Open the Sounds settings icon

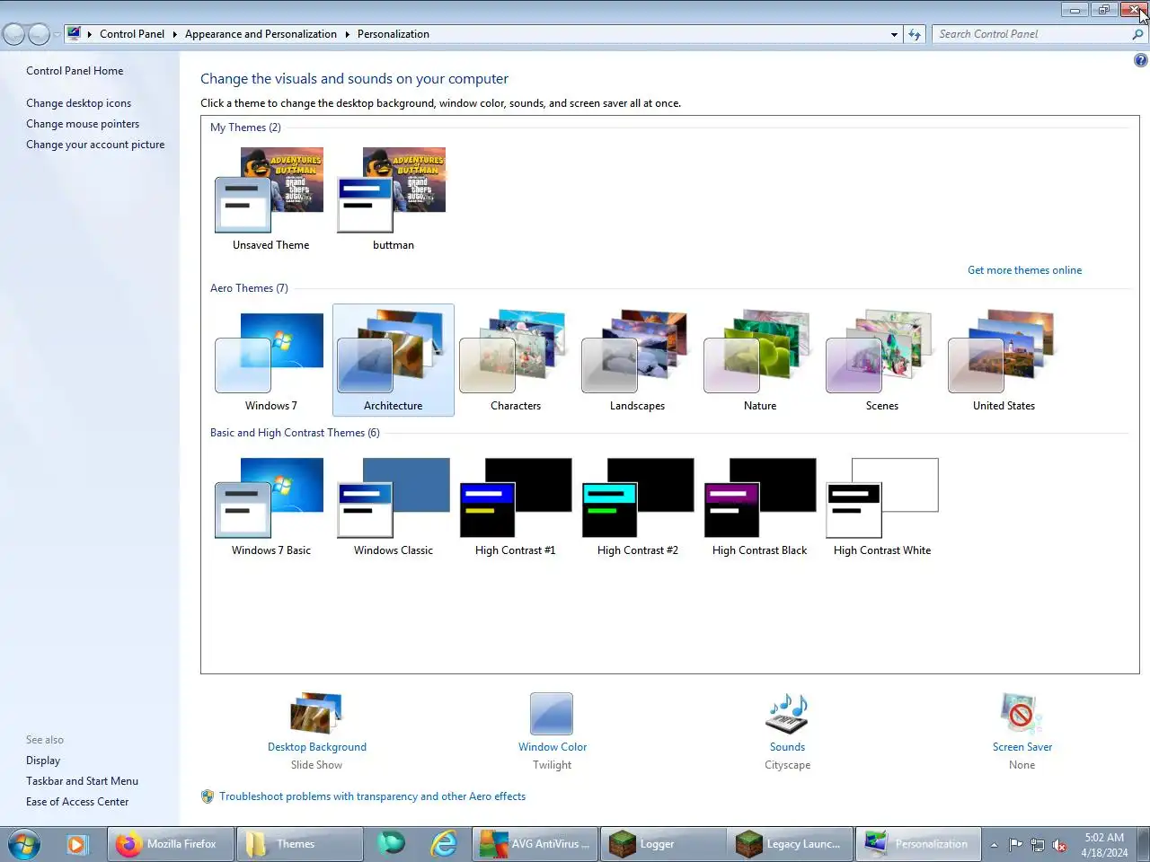[x=787, y=714]
